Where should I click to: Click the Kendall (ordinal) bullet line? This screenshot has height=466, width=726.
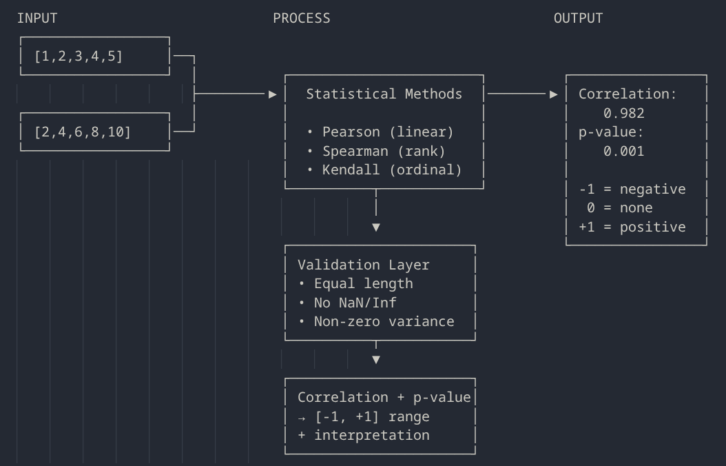(x=384, y=170)
